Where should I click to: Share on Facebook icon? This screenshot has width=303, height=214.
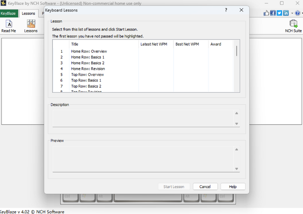(273, 13)
